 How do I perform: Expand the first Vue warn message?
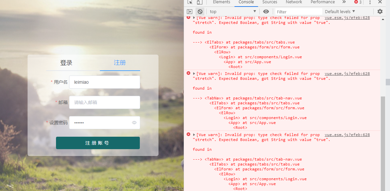[x=194, y=18]
